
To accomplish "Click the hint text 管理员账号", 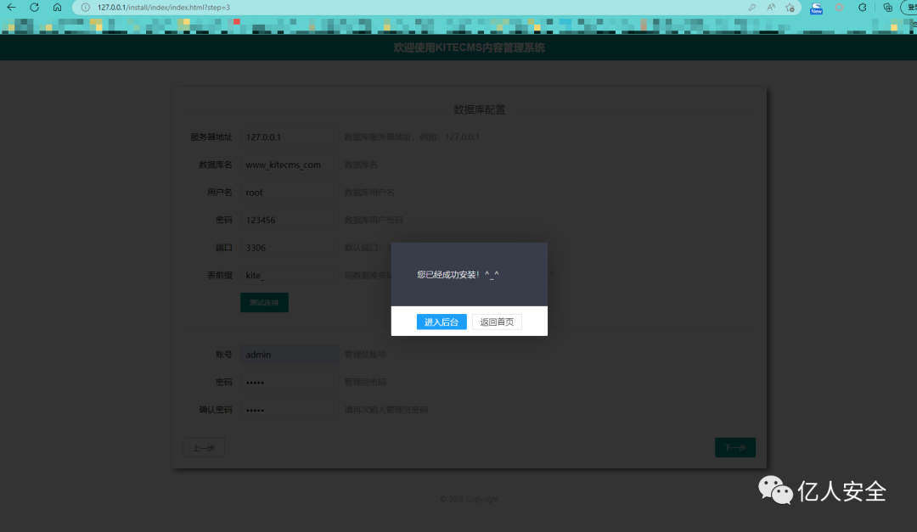I will (365, 355).
